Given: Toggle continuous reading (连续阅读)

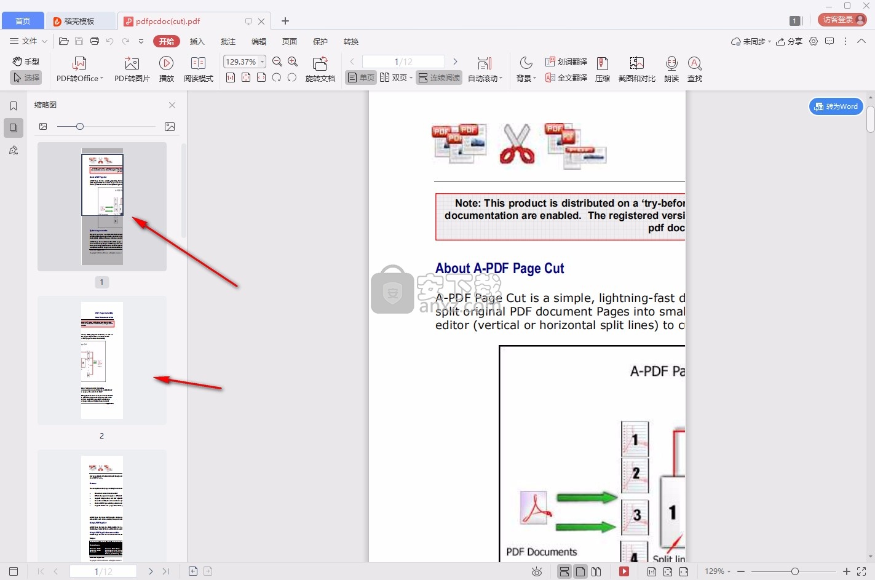Looking at the screenshot, I should (439, 77).
